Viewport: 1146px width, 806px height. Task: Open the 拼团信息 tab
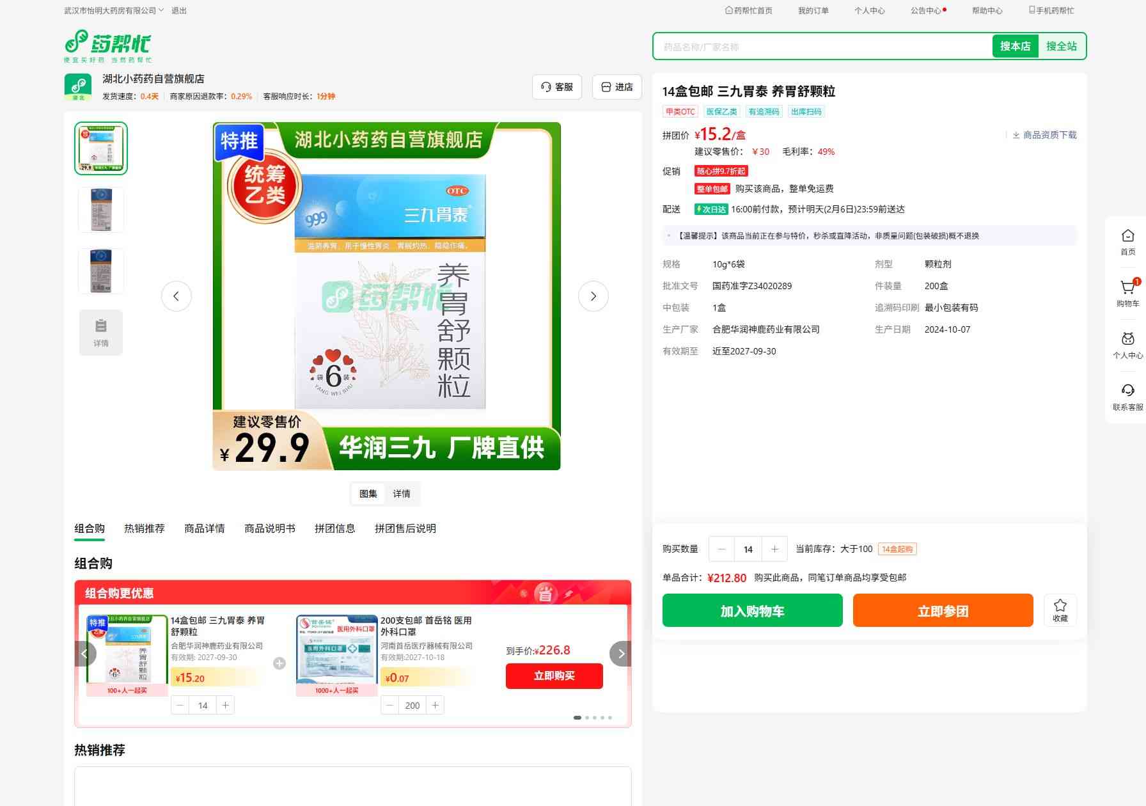334,528
